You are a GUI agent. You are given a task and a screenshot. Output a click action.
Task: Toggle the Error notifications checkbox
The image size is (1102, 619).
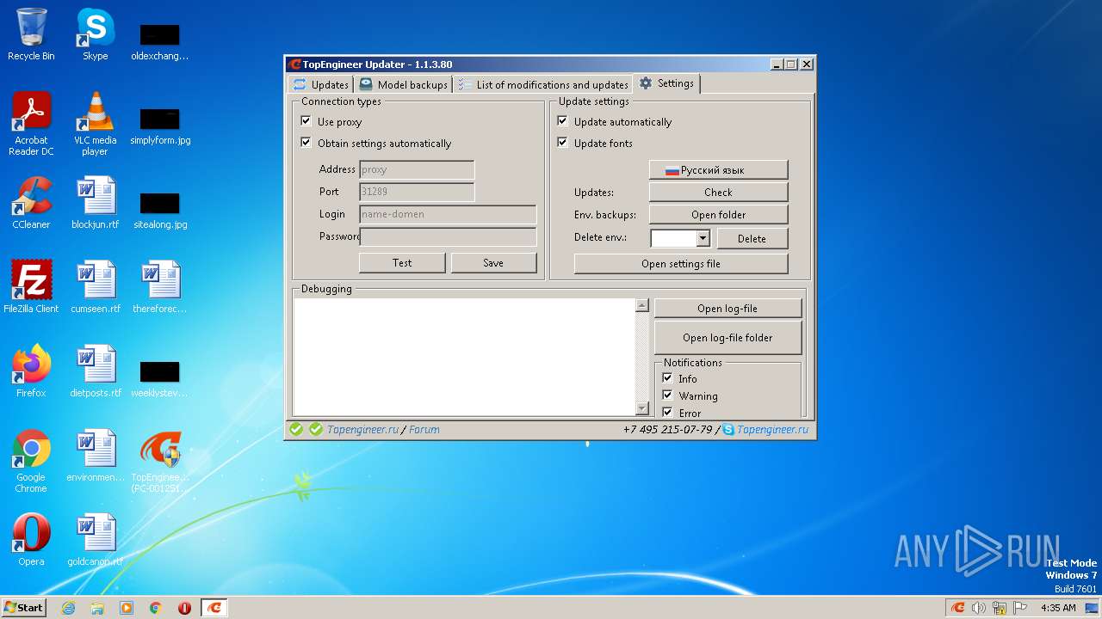click(x=667, y=413)
